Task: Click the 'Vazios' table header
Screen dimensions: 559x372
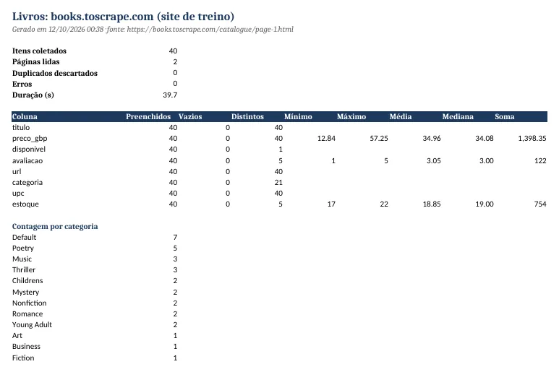Action: [190, 116]
